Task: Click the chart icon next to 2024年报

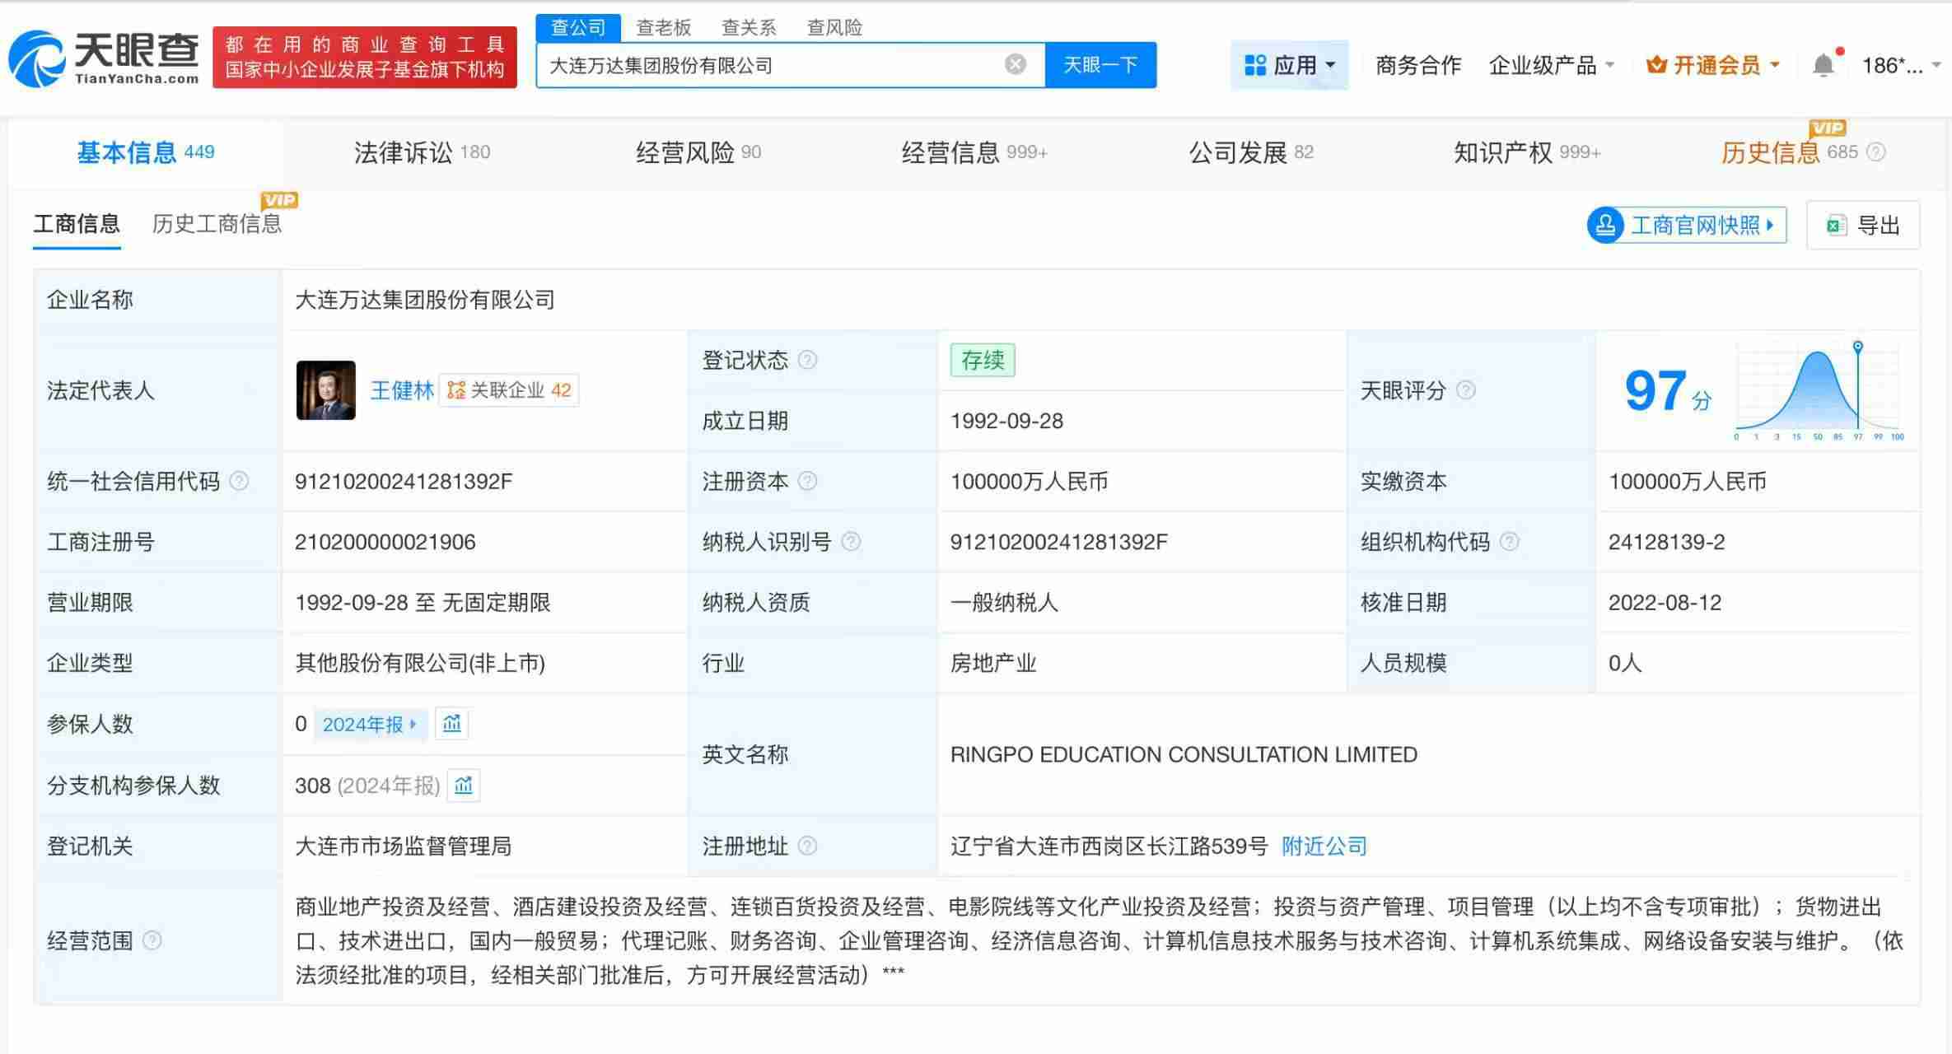Action: coord(451,723)
